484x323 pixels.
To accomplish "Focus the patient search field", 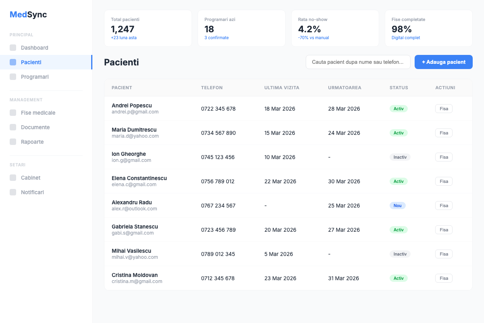I will [x=358, y=62].
